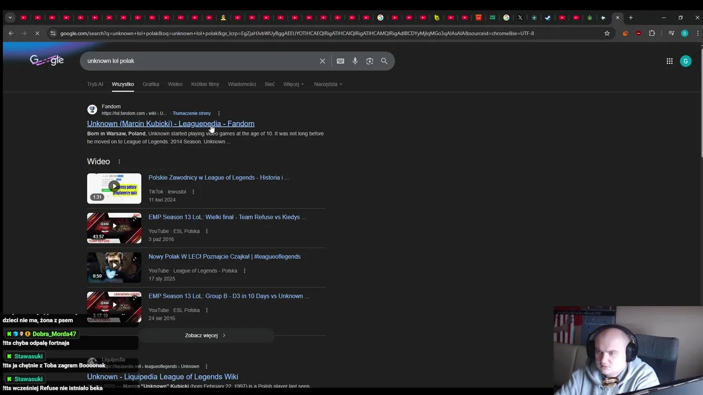Image resolution: width=703 pixels, height=395 pixels.
Task: Stop loading the page
Action: tap(37, 33)
